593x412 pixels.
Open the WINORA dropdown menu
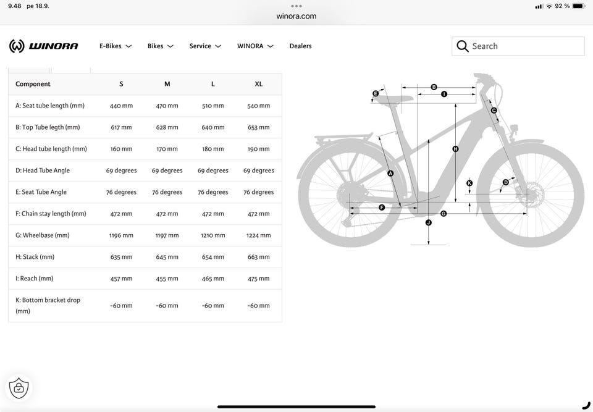coord(255,46)
